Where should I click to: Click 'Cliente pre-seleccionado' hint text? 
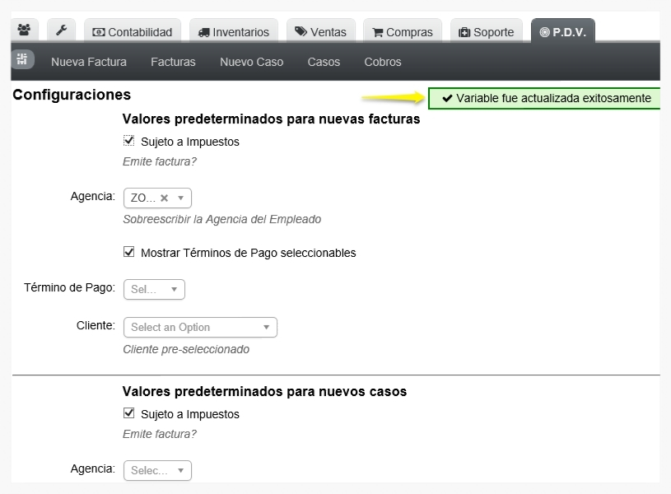tap(186, 349)
